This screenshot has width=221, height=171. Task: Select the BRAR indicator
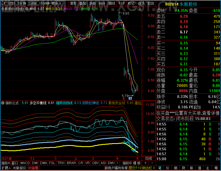point(71,163)
